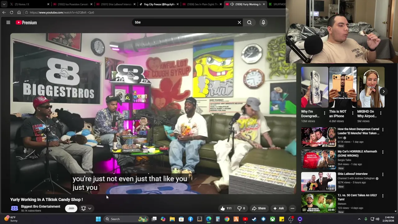Like the video with thumbs up
398x224 pixels.
coord(226,208)
